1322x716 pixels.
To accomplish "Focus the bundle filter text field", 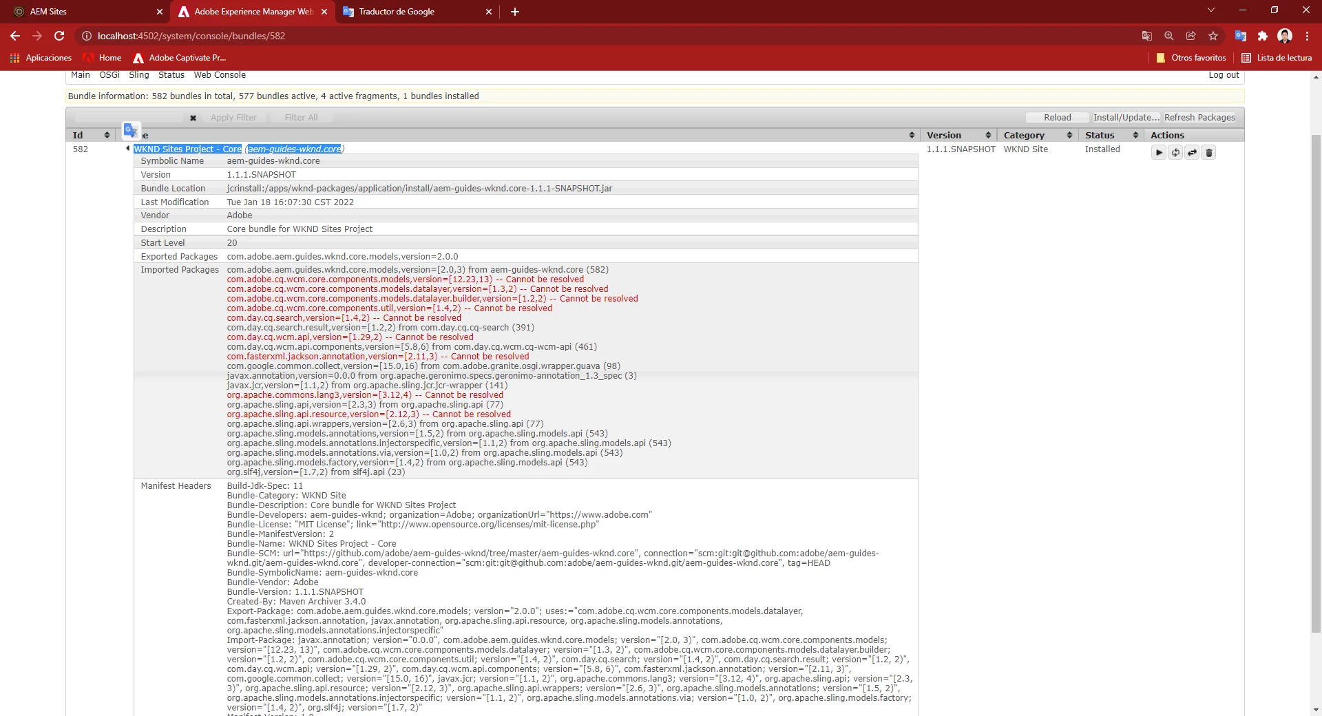I will pyautogui.click(x=129, y=118).
